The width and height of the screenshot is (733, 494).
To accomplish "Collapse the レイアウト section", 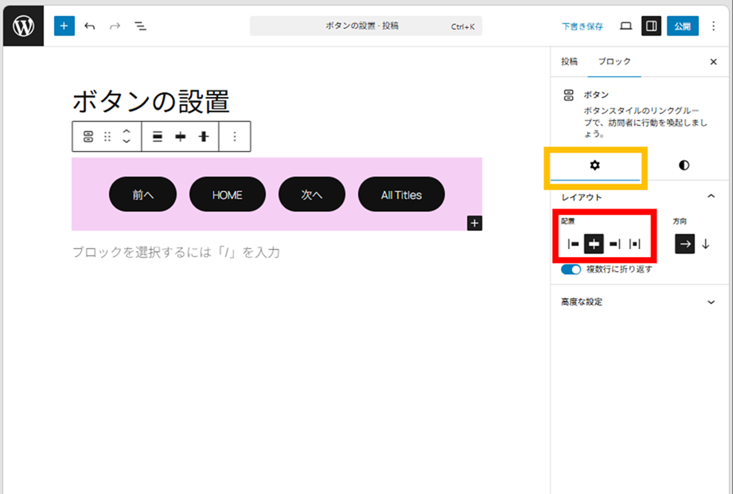I will point(712,196).
